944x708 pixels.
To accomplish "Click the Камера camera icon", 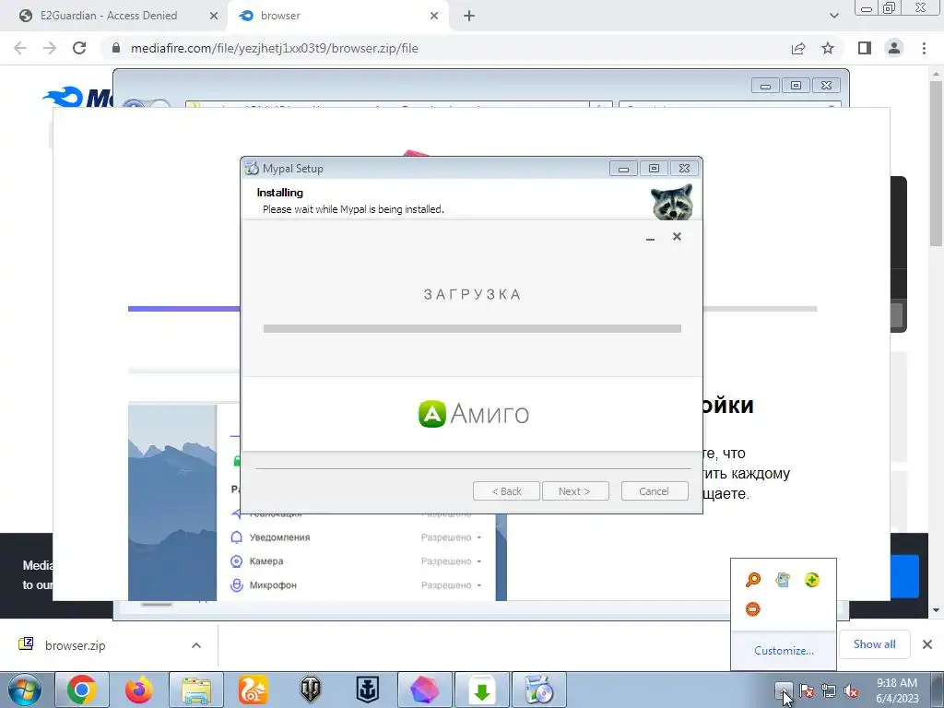I will point(237,561).
